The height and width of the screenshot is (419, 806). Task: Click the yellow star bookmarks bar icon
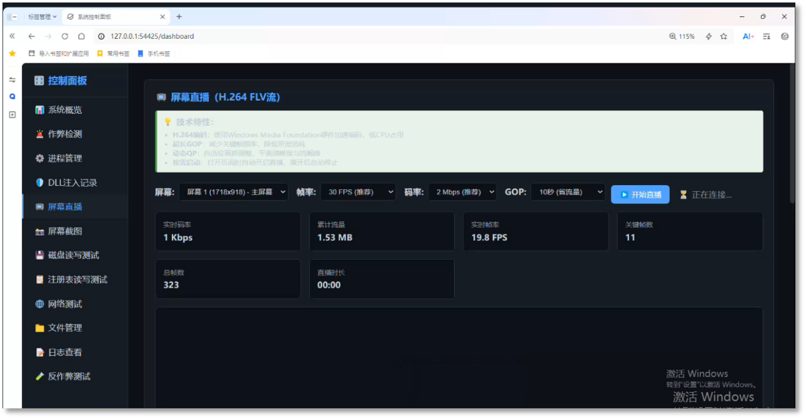[12, 53]
